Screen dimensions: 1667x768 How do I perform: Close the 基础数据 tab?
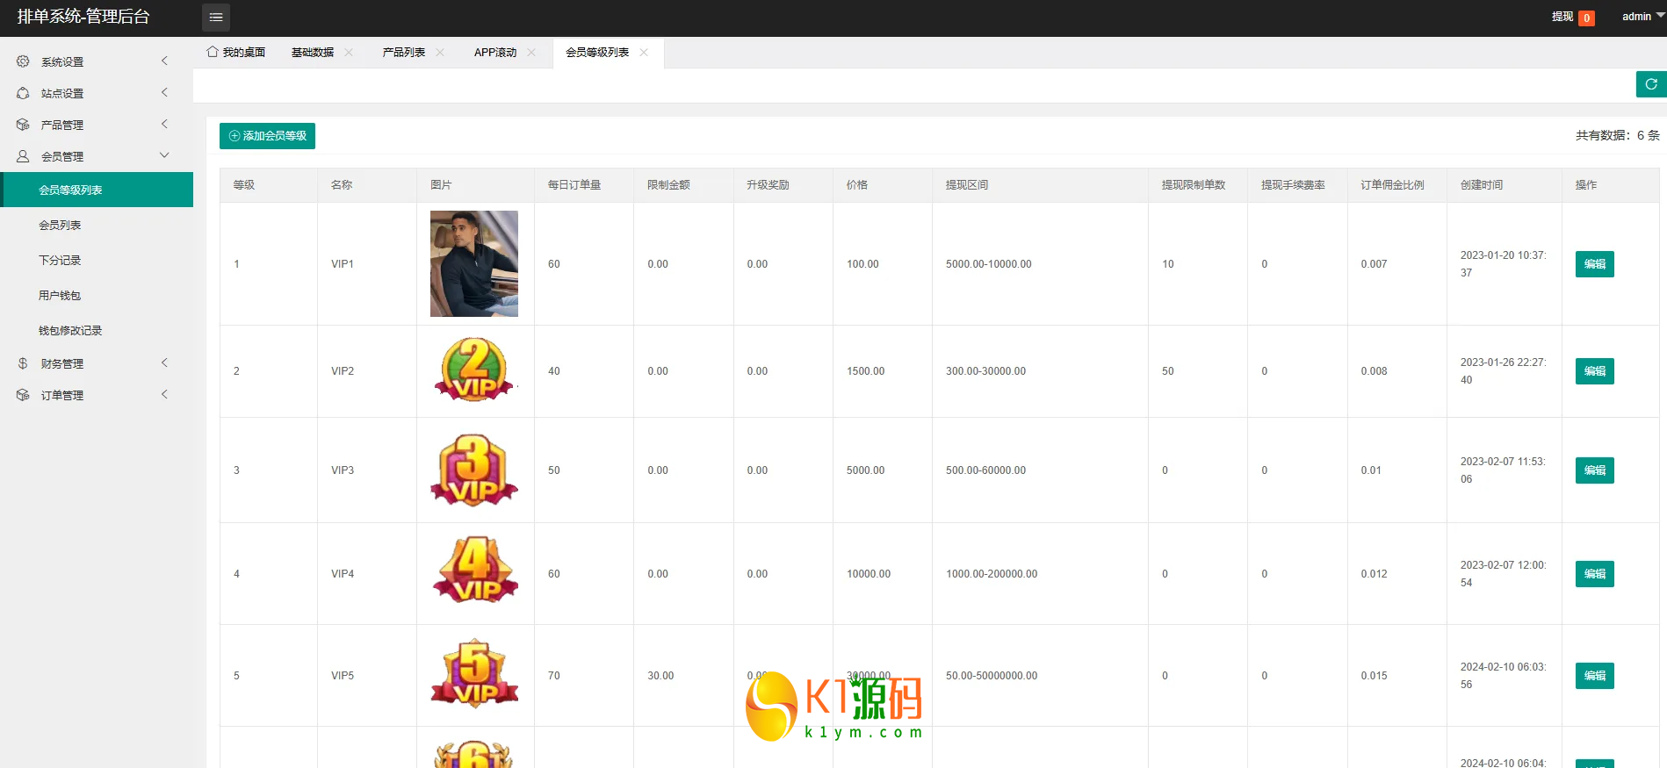click(349, 53)
